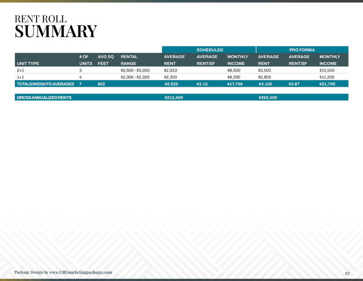
Task: Click rental range '$2,300 - $2,300'
Action: tap(135, 77)
